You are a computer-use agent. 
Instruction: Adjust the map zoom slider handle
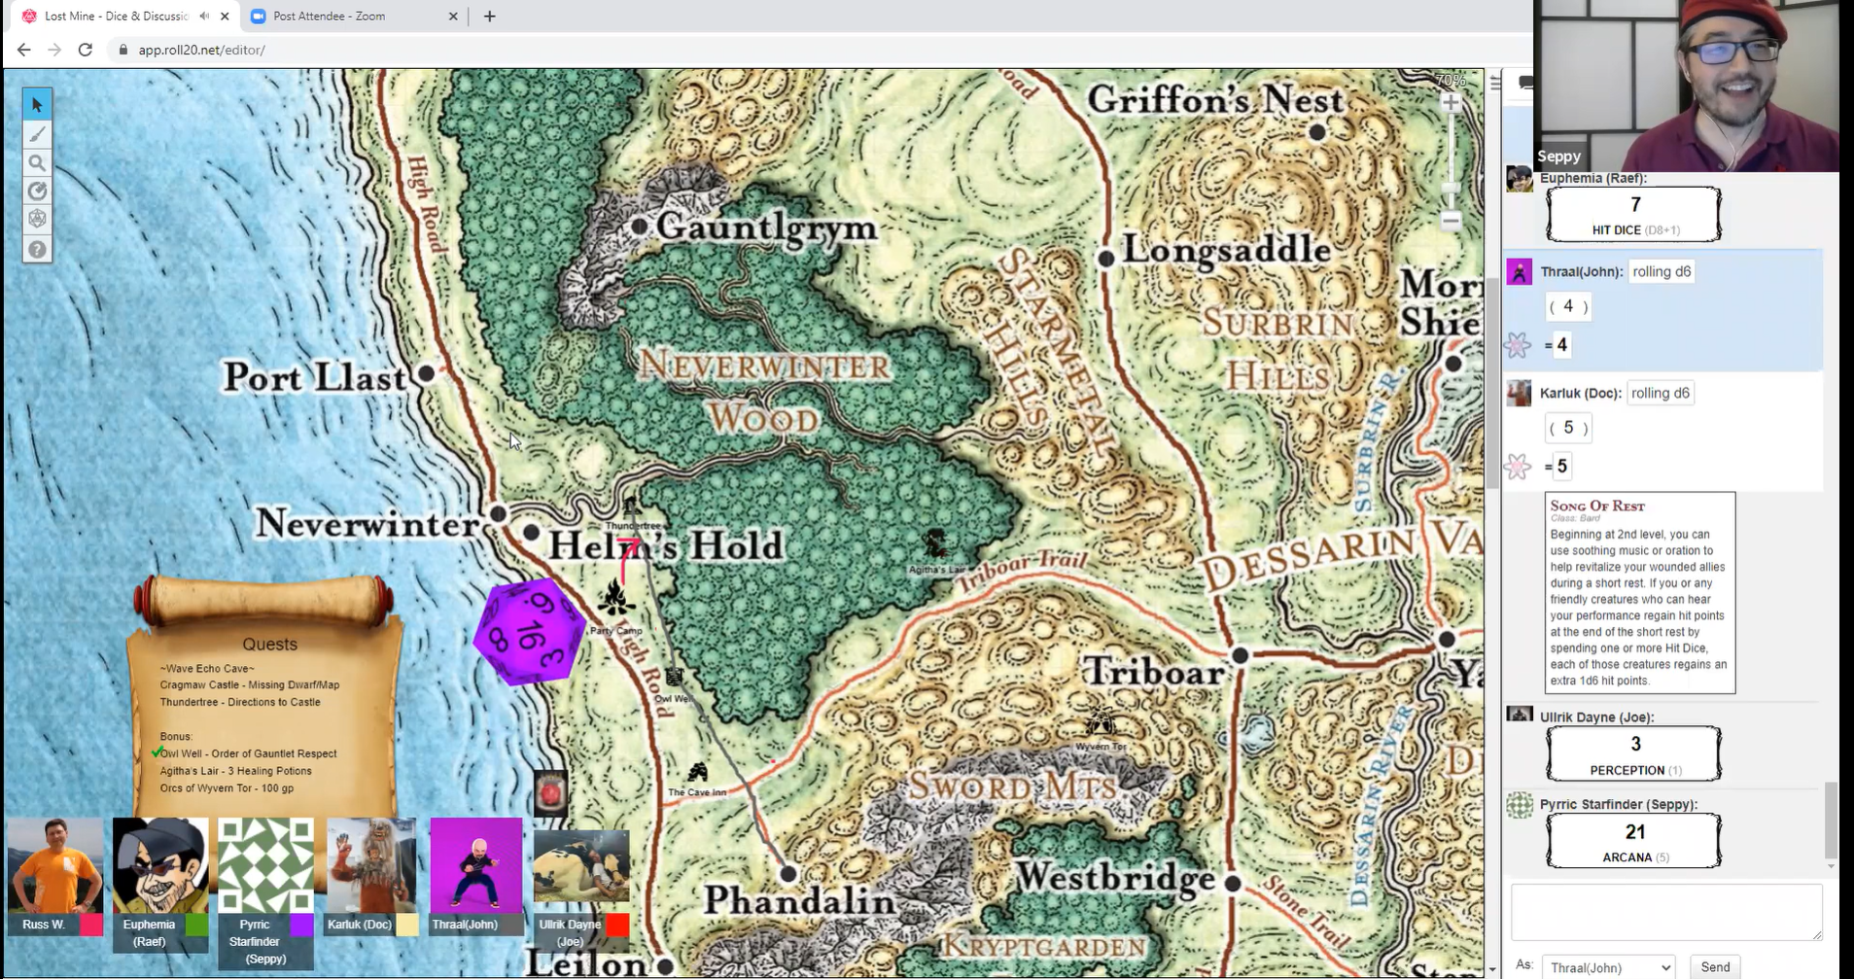[x=1451, y=189]
